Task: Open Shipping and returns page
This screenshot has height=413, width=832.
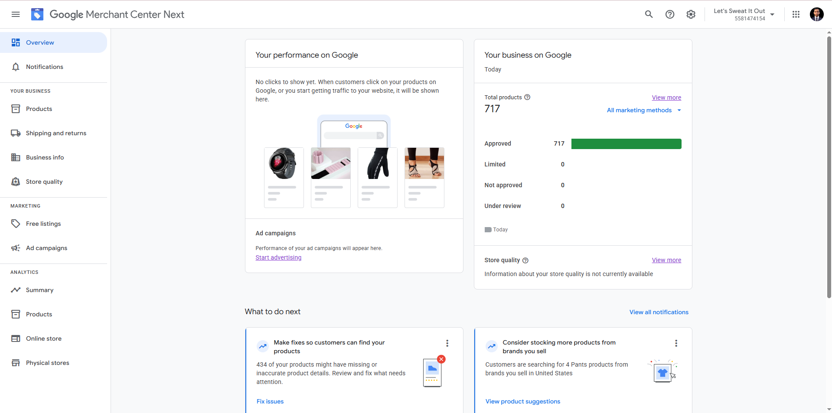Action: [53, 133]
